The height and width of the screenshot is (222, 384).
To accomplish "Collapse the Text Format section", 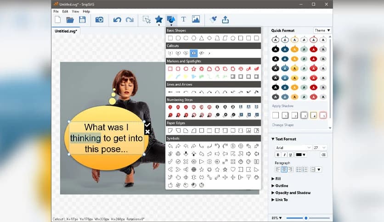I will [284, 139].
